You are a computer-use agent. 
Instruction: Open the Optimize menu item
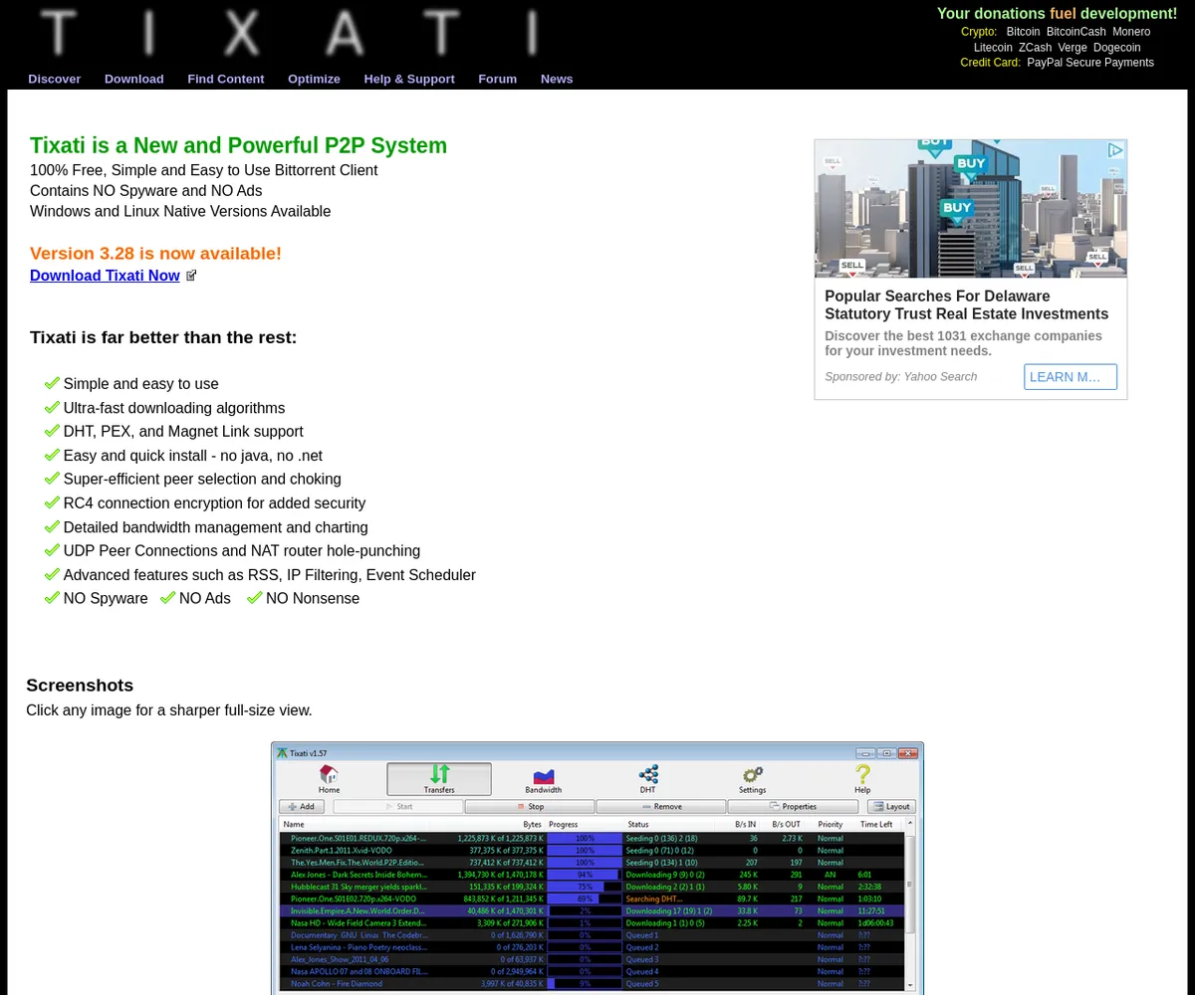pos(314,79)
